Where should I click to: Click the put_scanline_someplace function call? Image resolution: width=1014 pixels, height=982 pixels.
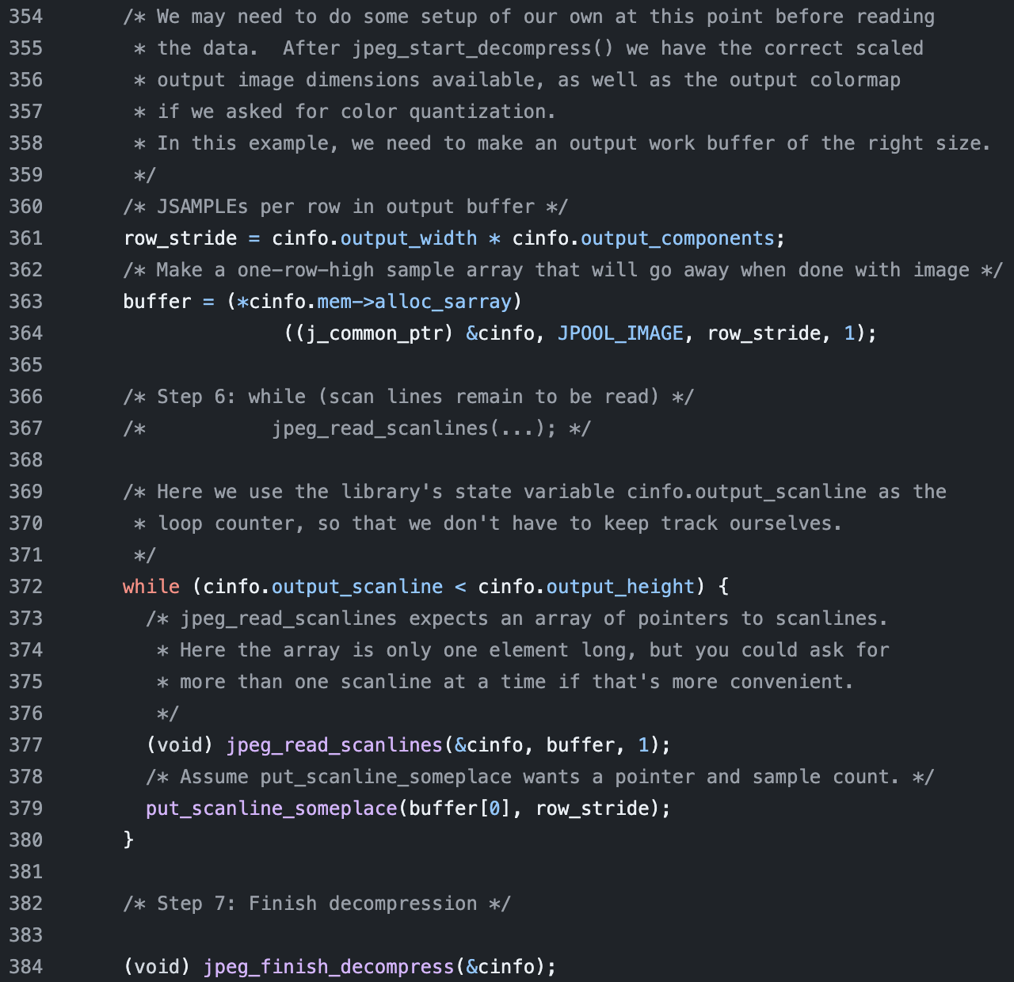click(x=271, y=809)
